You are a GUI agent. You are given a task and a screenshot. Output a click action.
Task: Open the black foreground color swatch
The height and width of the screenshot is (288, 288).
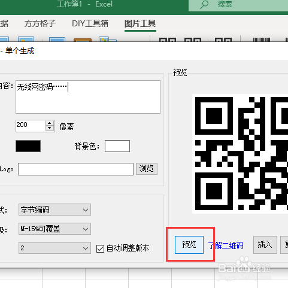28,146
